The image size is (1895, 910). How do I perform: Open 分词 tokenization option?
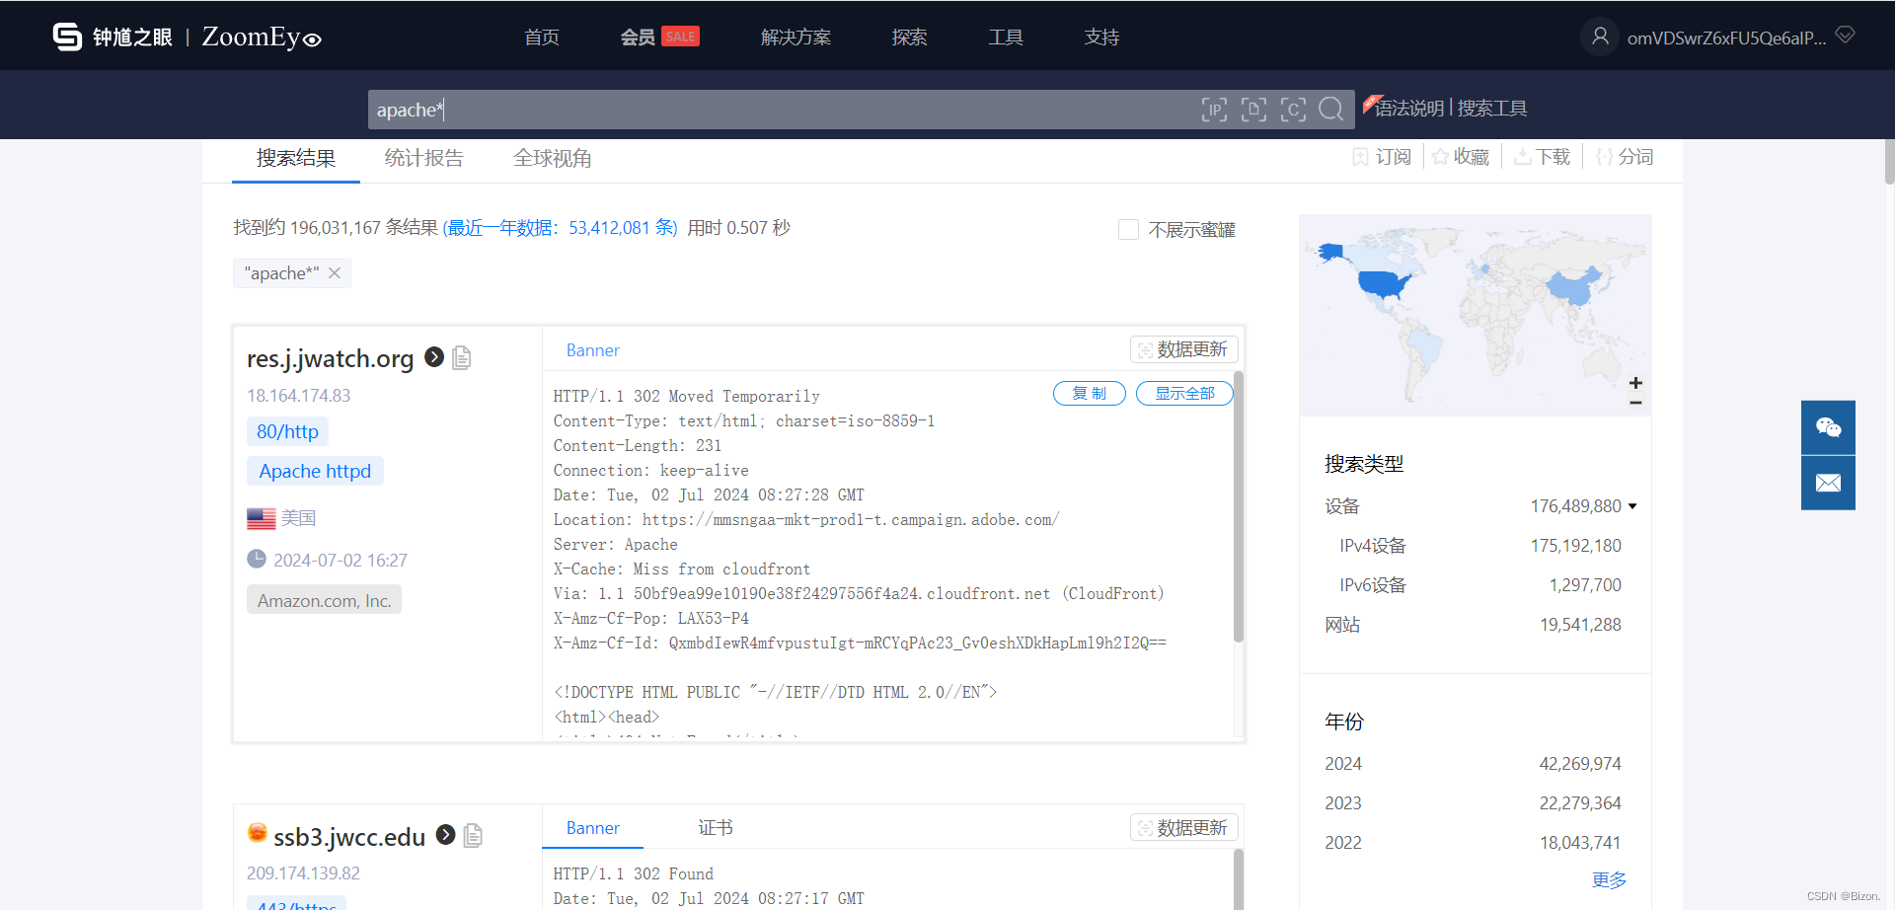pos(1625,157)
